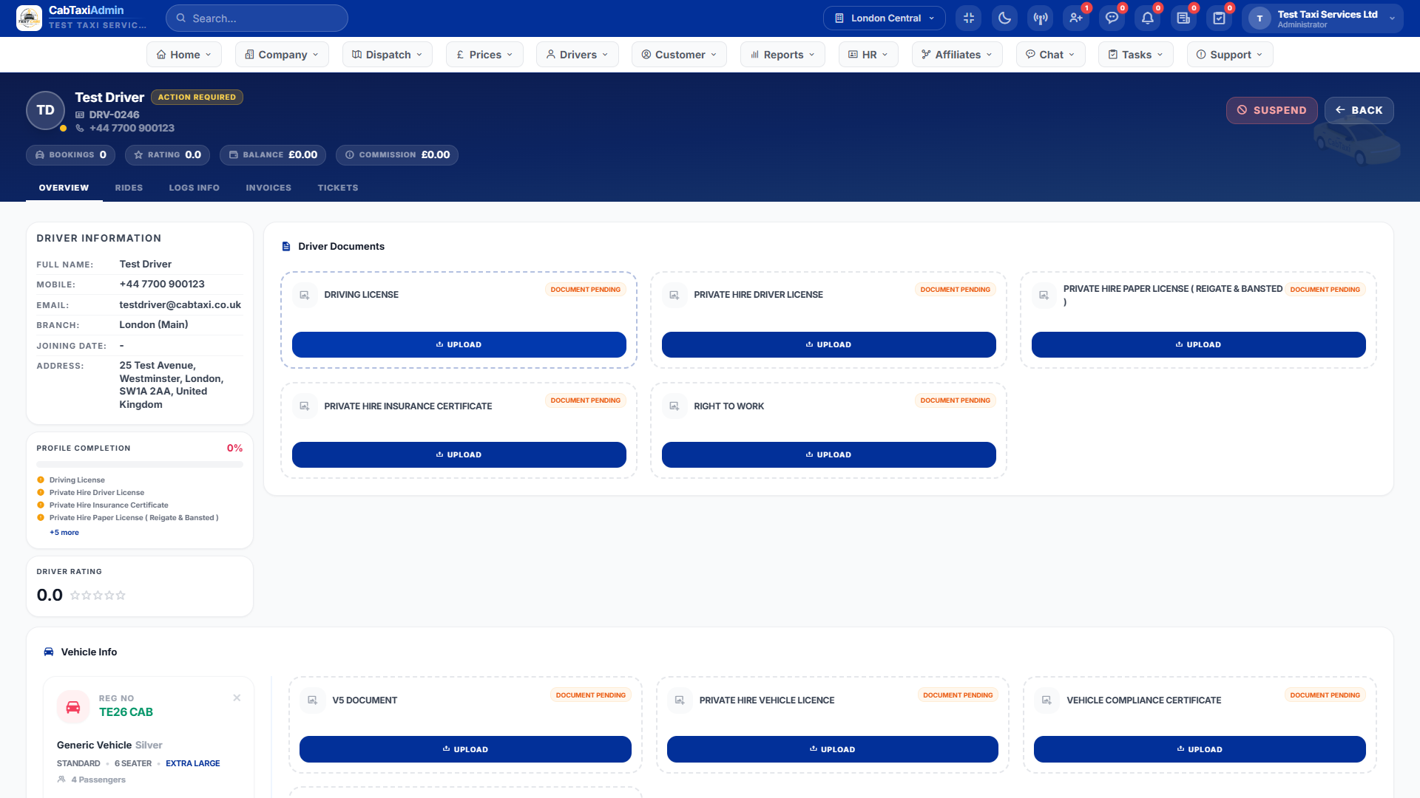Open Test Taxi Services Ltd account menu

point(1322,18)
